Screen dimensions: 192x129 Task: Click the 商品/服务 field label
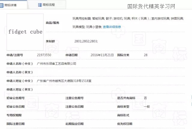tap(52, 23)
